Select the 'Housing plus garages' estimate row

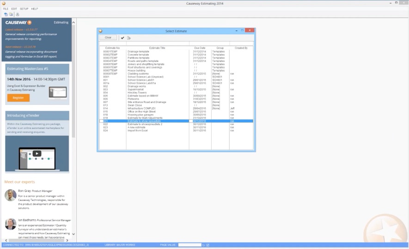point(177,115)
